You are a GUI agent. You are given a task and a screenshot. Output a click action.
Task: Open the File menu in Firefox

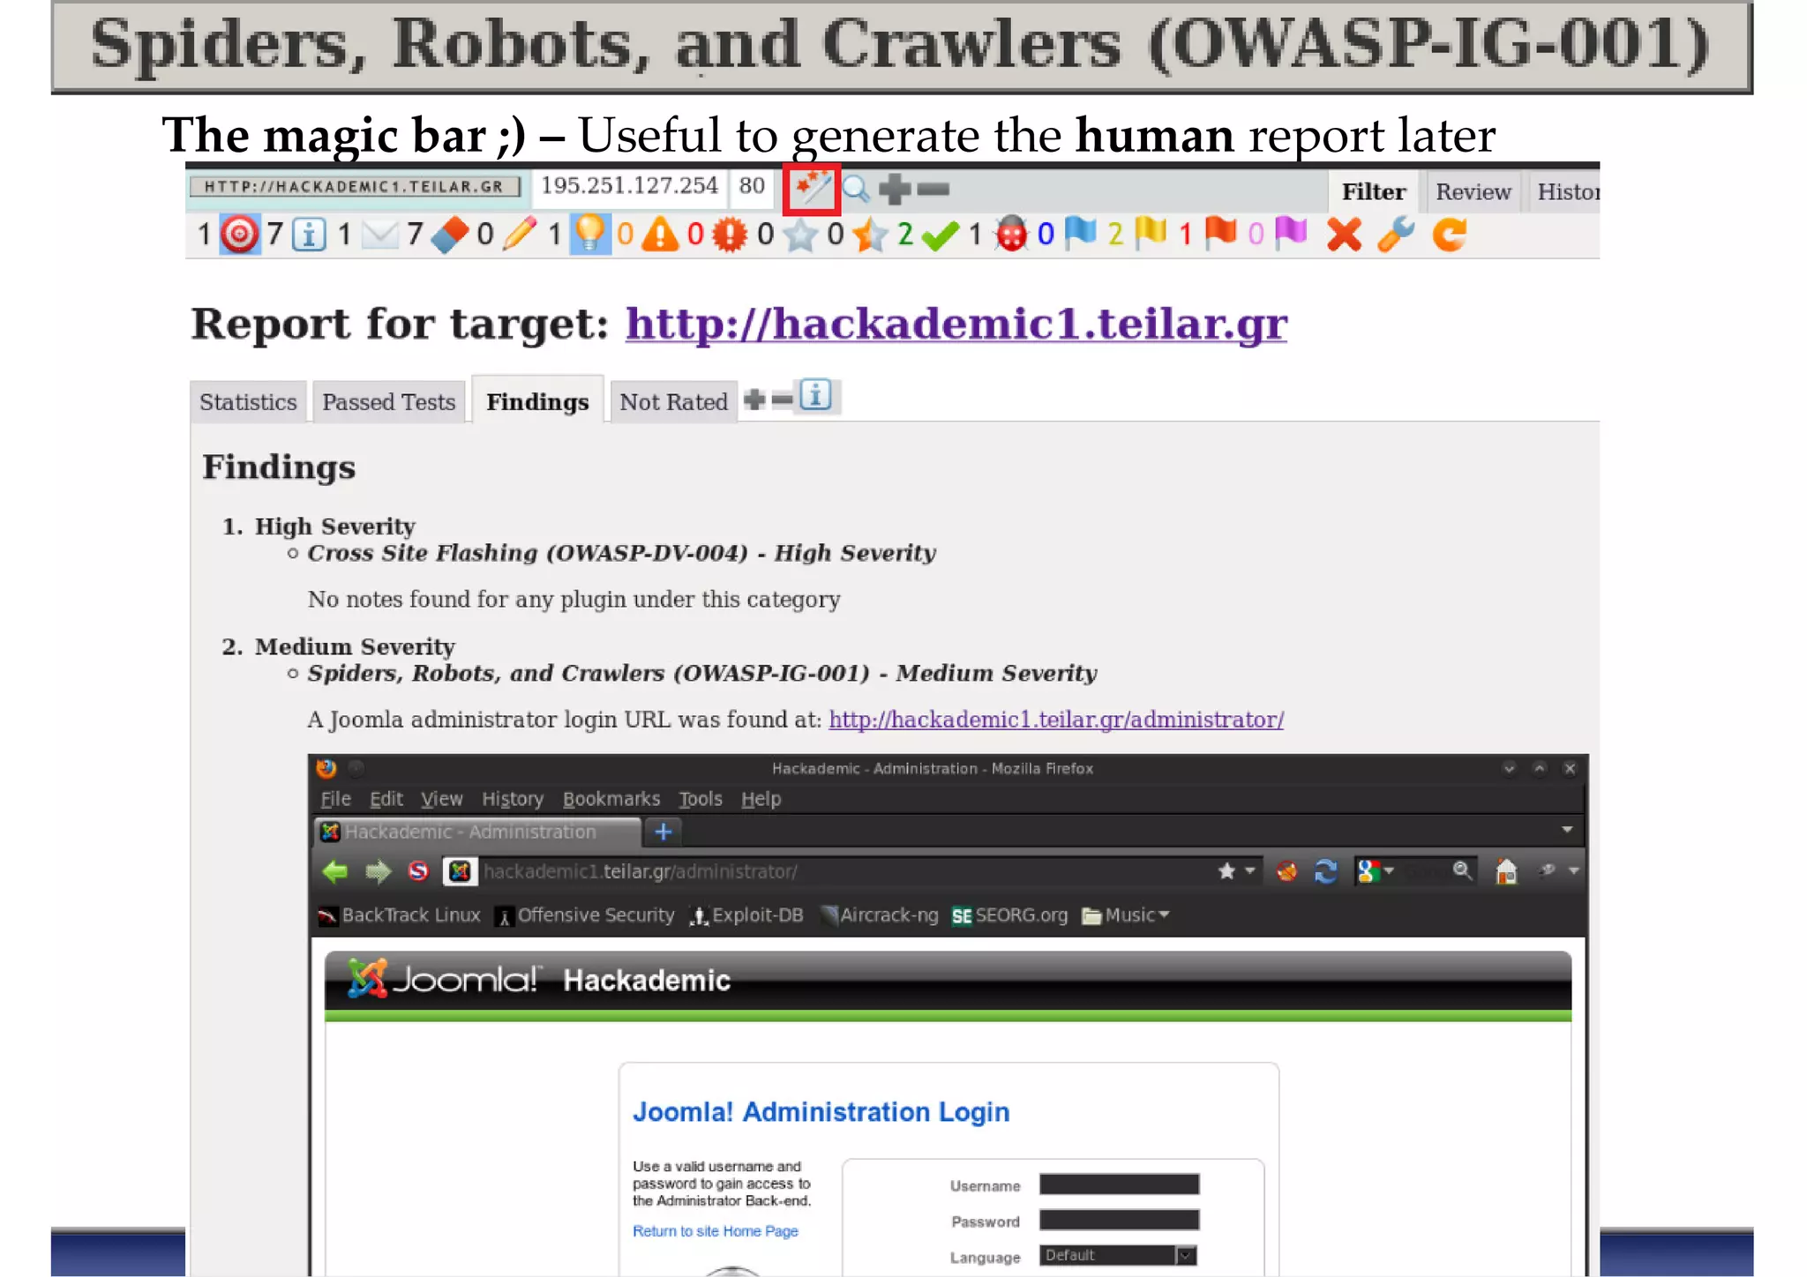click(x=335, y=799)
